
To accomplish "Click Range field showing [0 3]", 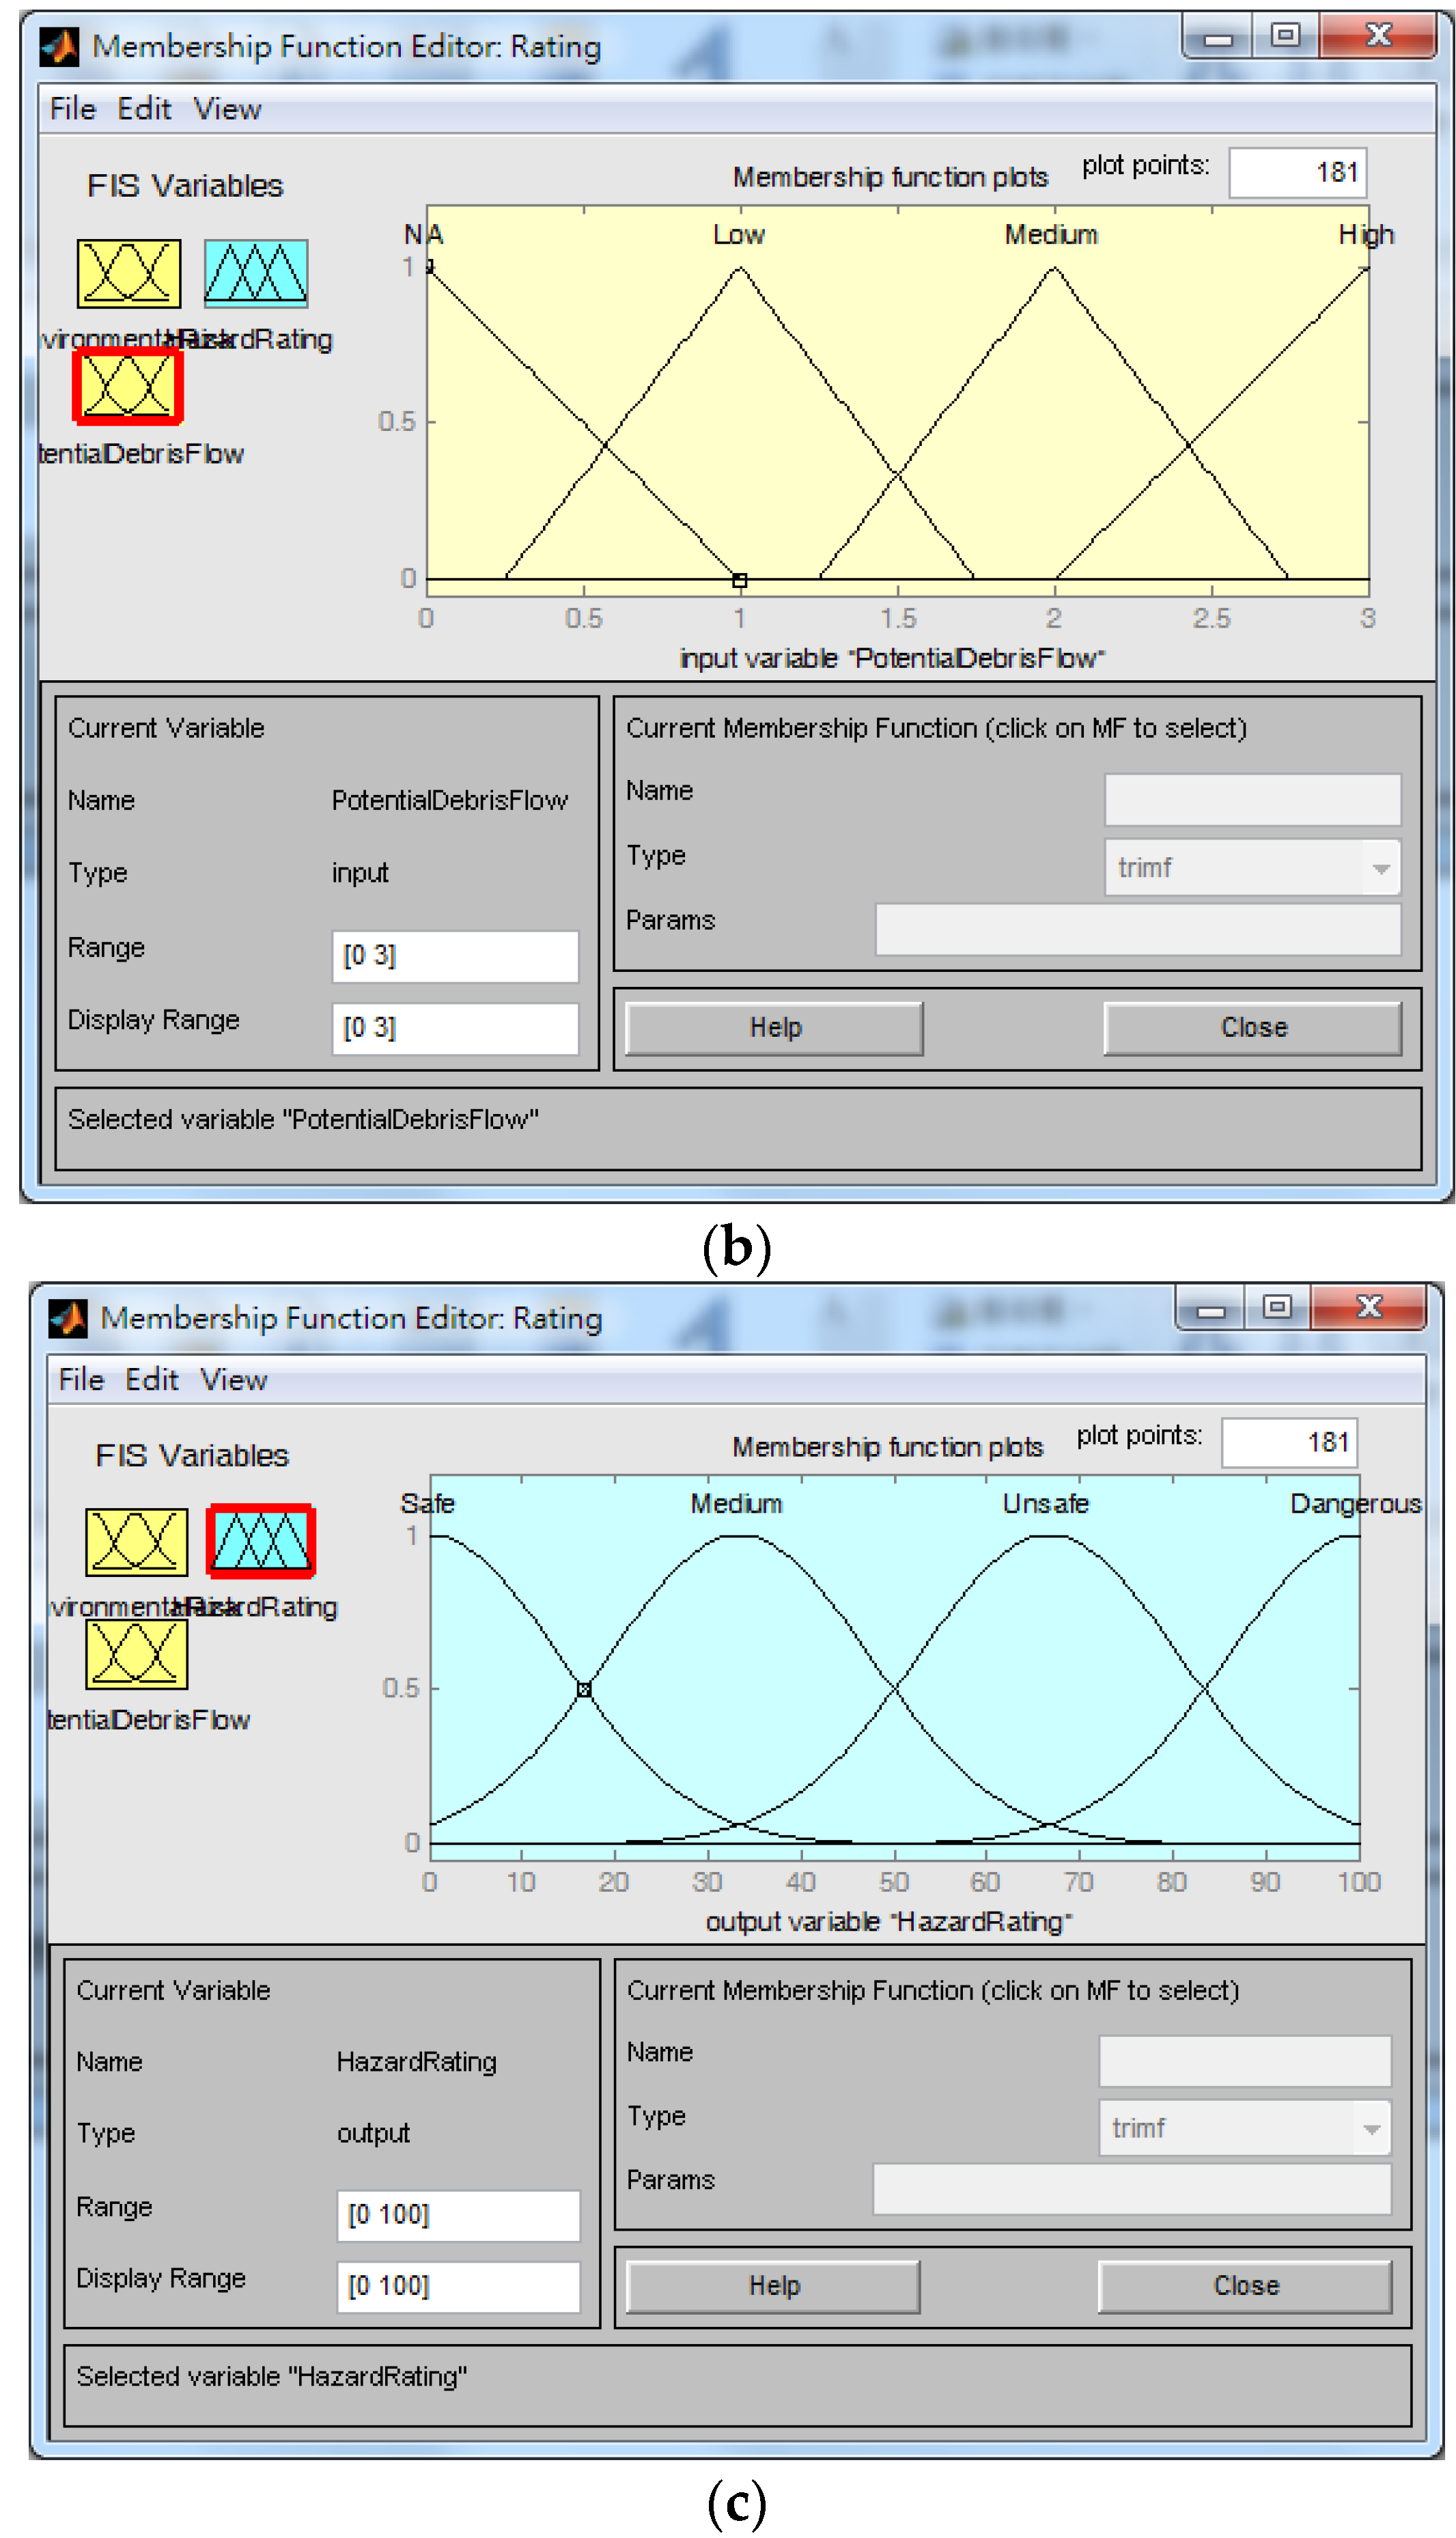I will click(455, 956).
